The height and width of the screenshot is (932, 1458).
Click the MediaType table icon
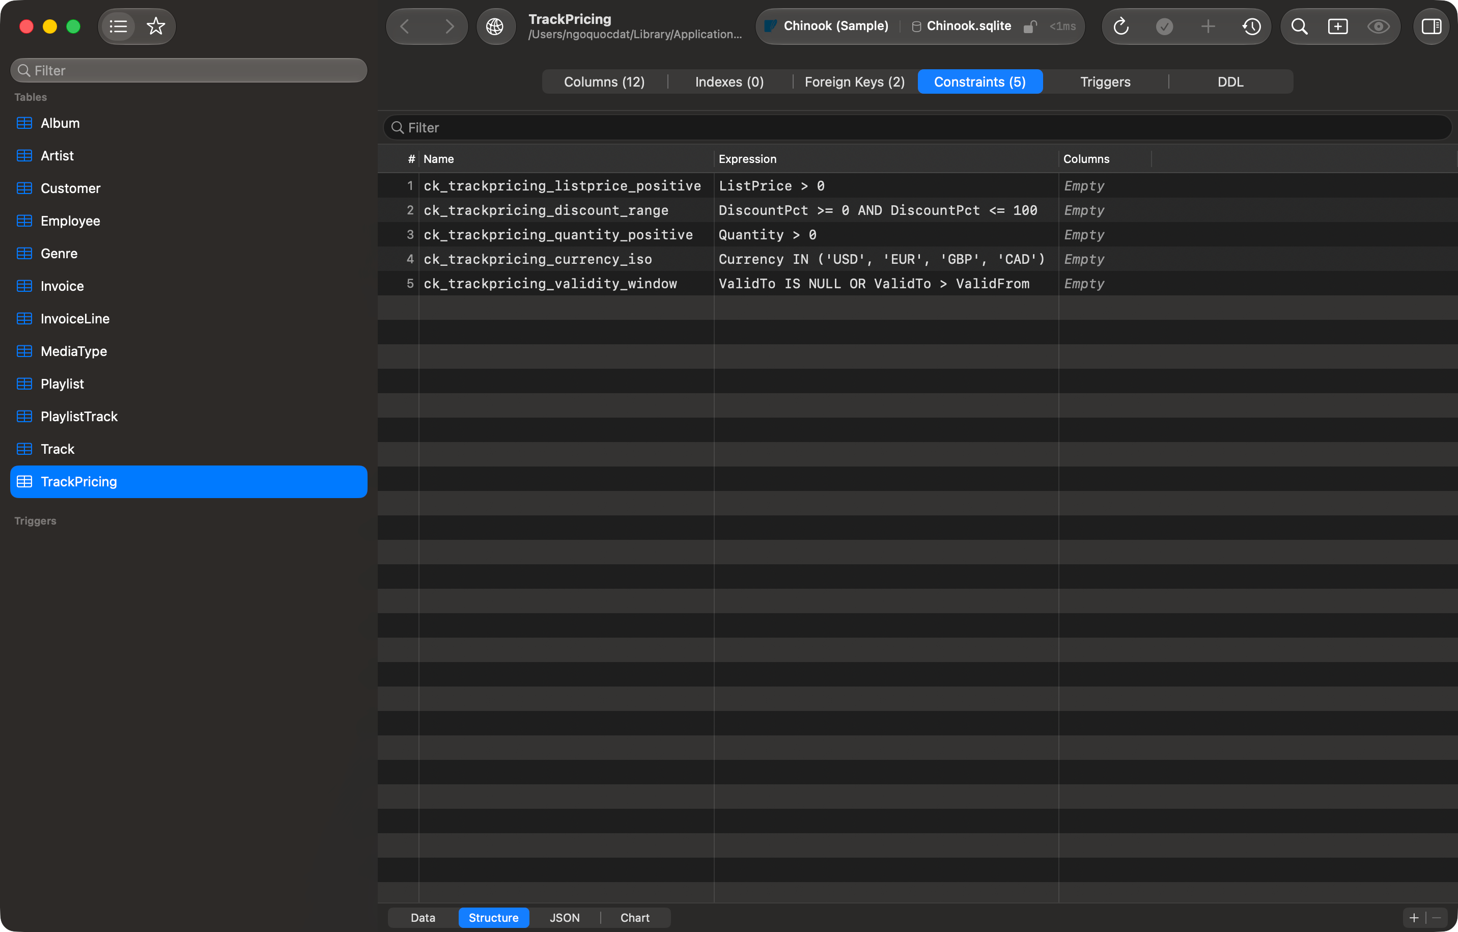(24, 351)
